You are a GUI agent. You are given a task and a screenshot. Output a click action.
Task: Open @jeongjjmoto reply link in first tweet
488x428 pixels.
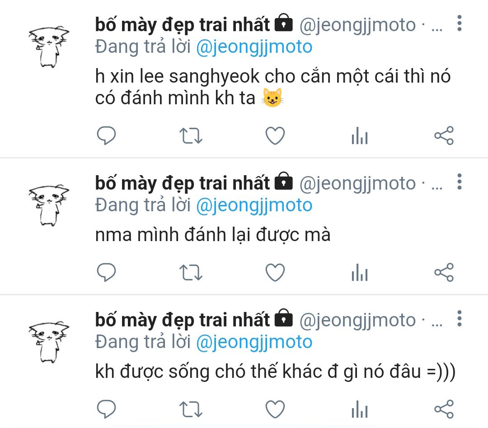tap(254, 47)
